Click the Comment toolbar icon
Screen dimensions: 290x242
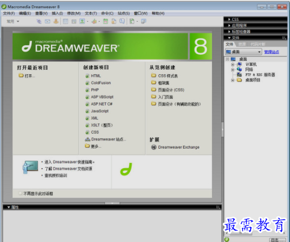point(122,22)
